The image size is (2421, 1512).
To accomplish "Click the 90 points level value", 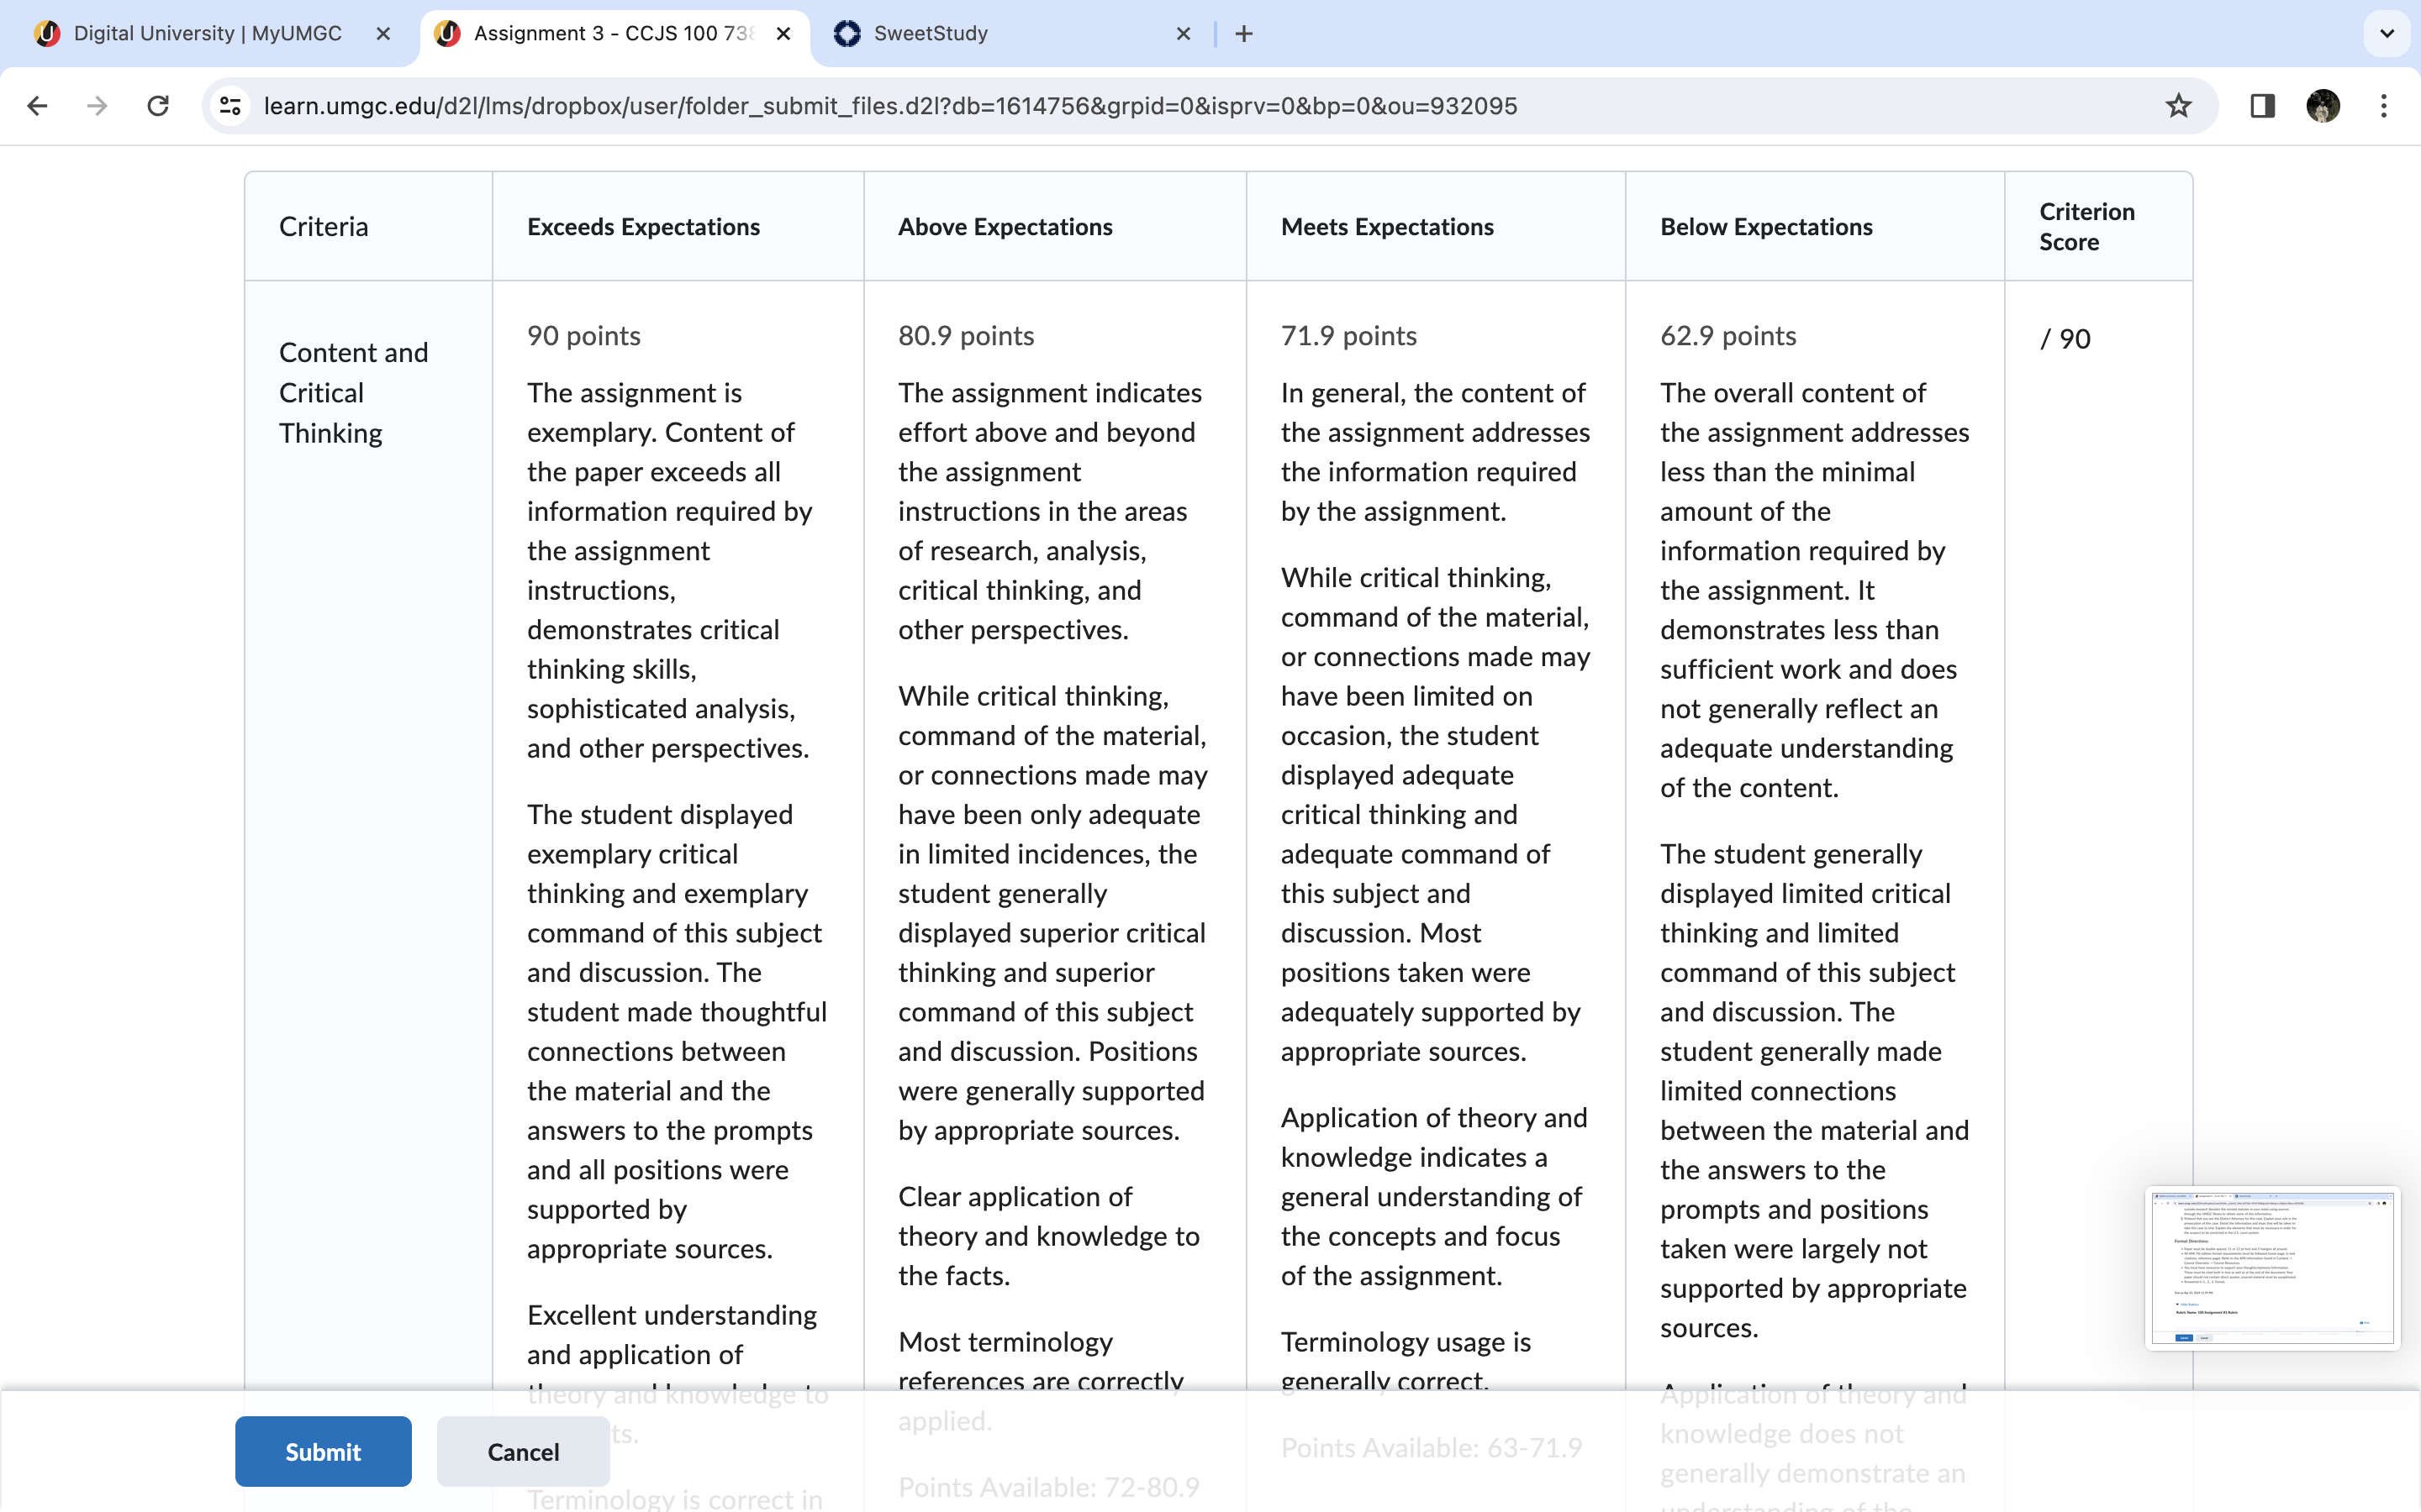I will 583,336.
